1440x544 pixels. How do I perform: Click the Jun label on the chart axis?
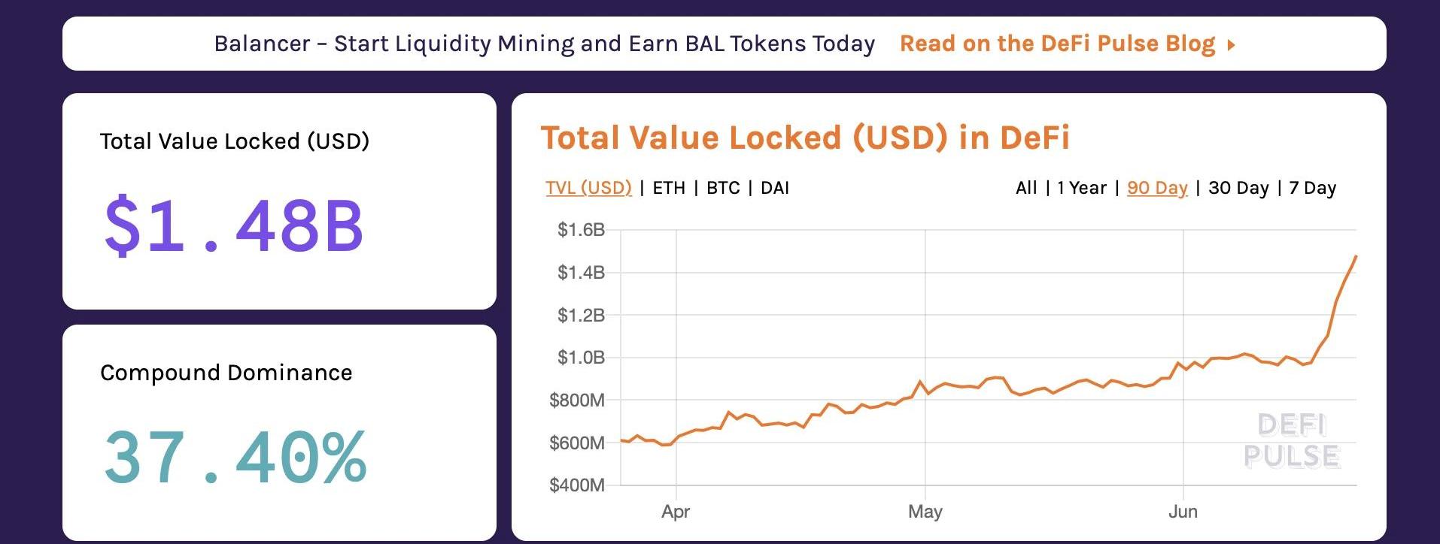pyautogui.click(x=1183, y=512)
